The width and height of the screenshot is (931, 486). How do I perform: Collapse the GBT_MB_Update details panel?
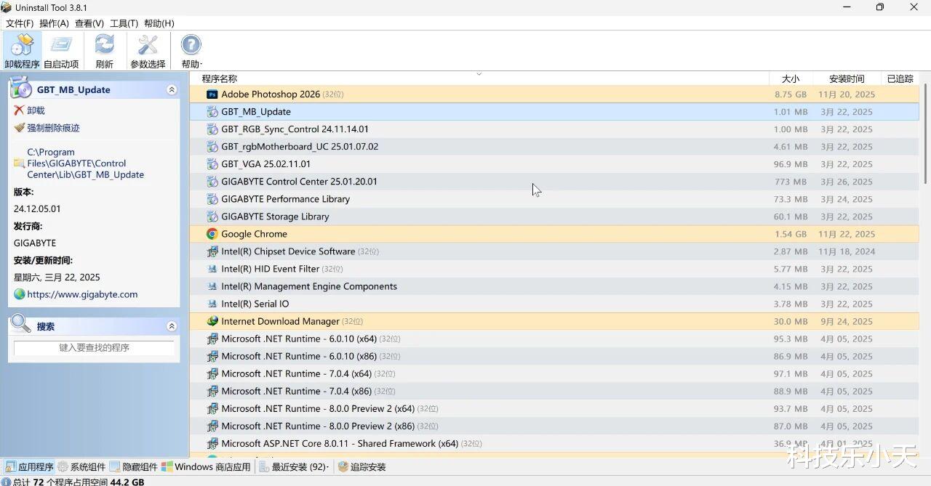(x=172, y=90)
